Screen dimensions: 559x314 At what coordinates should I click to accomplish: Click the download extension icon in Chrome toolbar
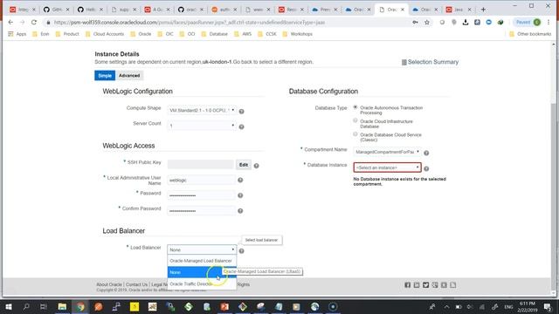[466, 22]
